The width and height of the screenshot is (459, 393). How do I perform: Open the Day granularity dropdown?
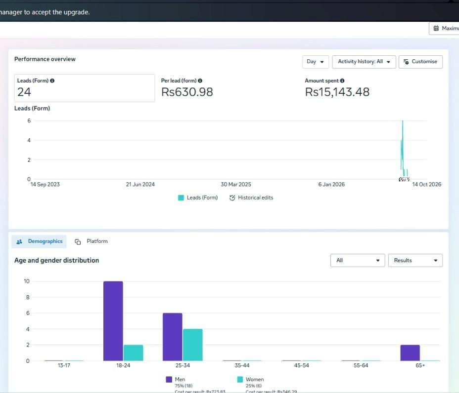click(316, 62)
